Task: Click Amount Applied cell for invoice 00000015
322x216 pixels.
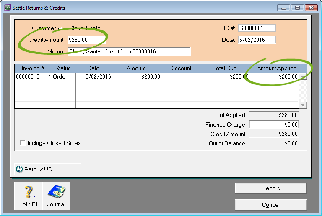Action: coord(274,77)
